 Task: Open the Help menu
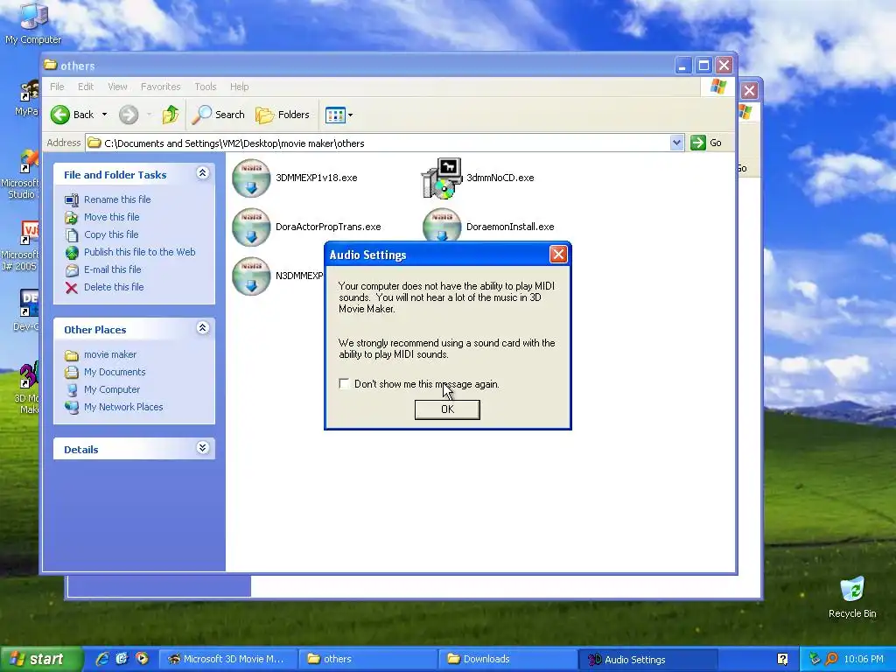[x=239, y=87]
